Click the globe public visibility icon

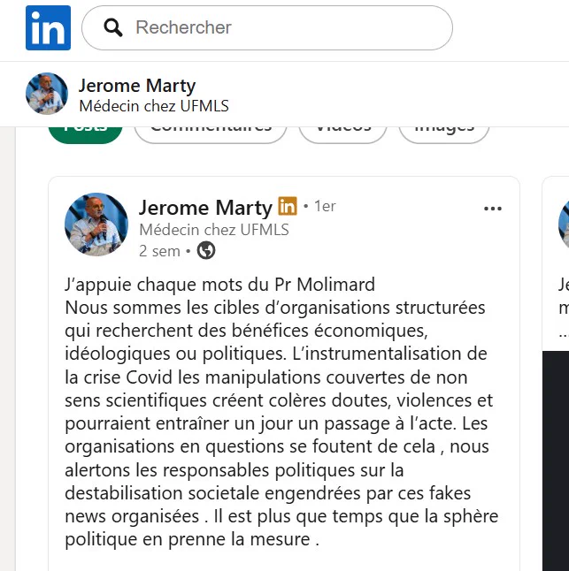pos(206,250)
